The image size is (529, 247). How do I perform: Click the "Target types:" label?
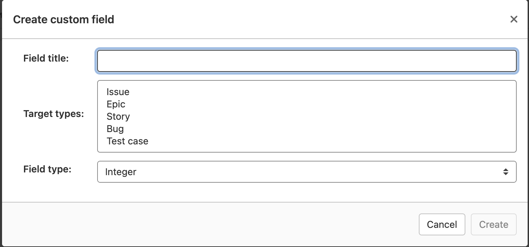click(x=54, y=114)
